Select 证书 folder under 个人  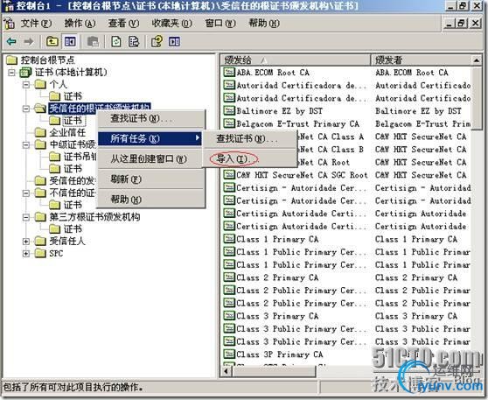coord(73,96)
